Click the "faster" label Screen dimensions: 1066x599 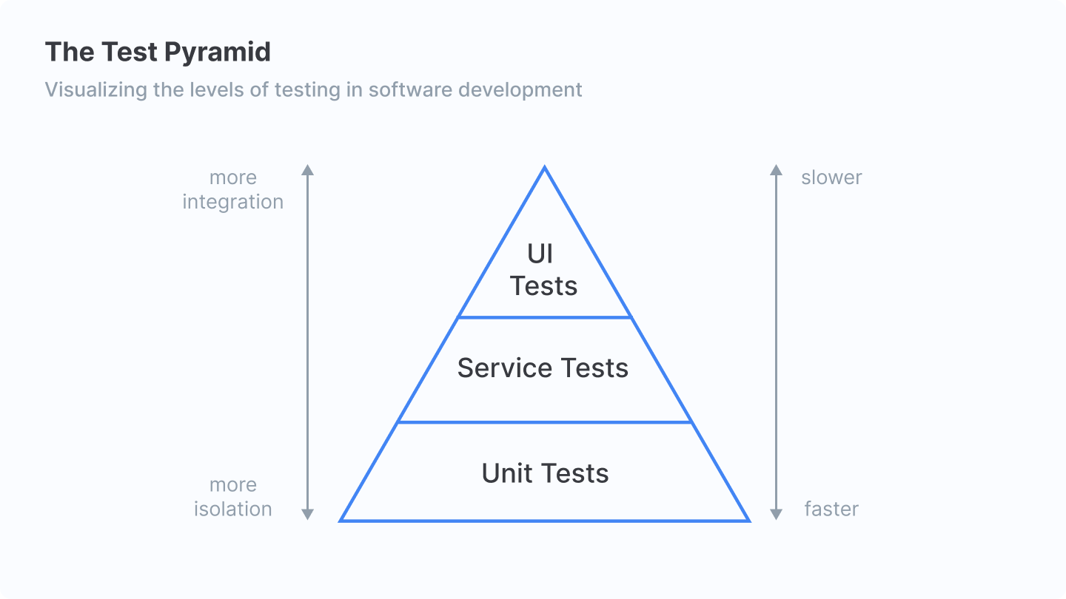point(831,509)
